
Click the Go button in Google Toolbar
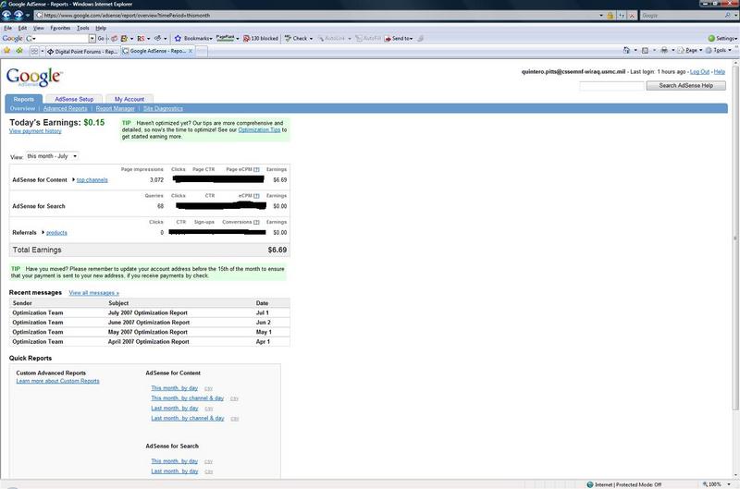pyautogui.click(x=101, y=38)
